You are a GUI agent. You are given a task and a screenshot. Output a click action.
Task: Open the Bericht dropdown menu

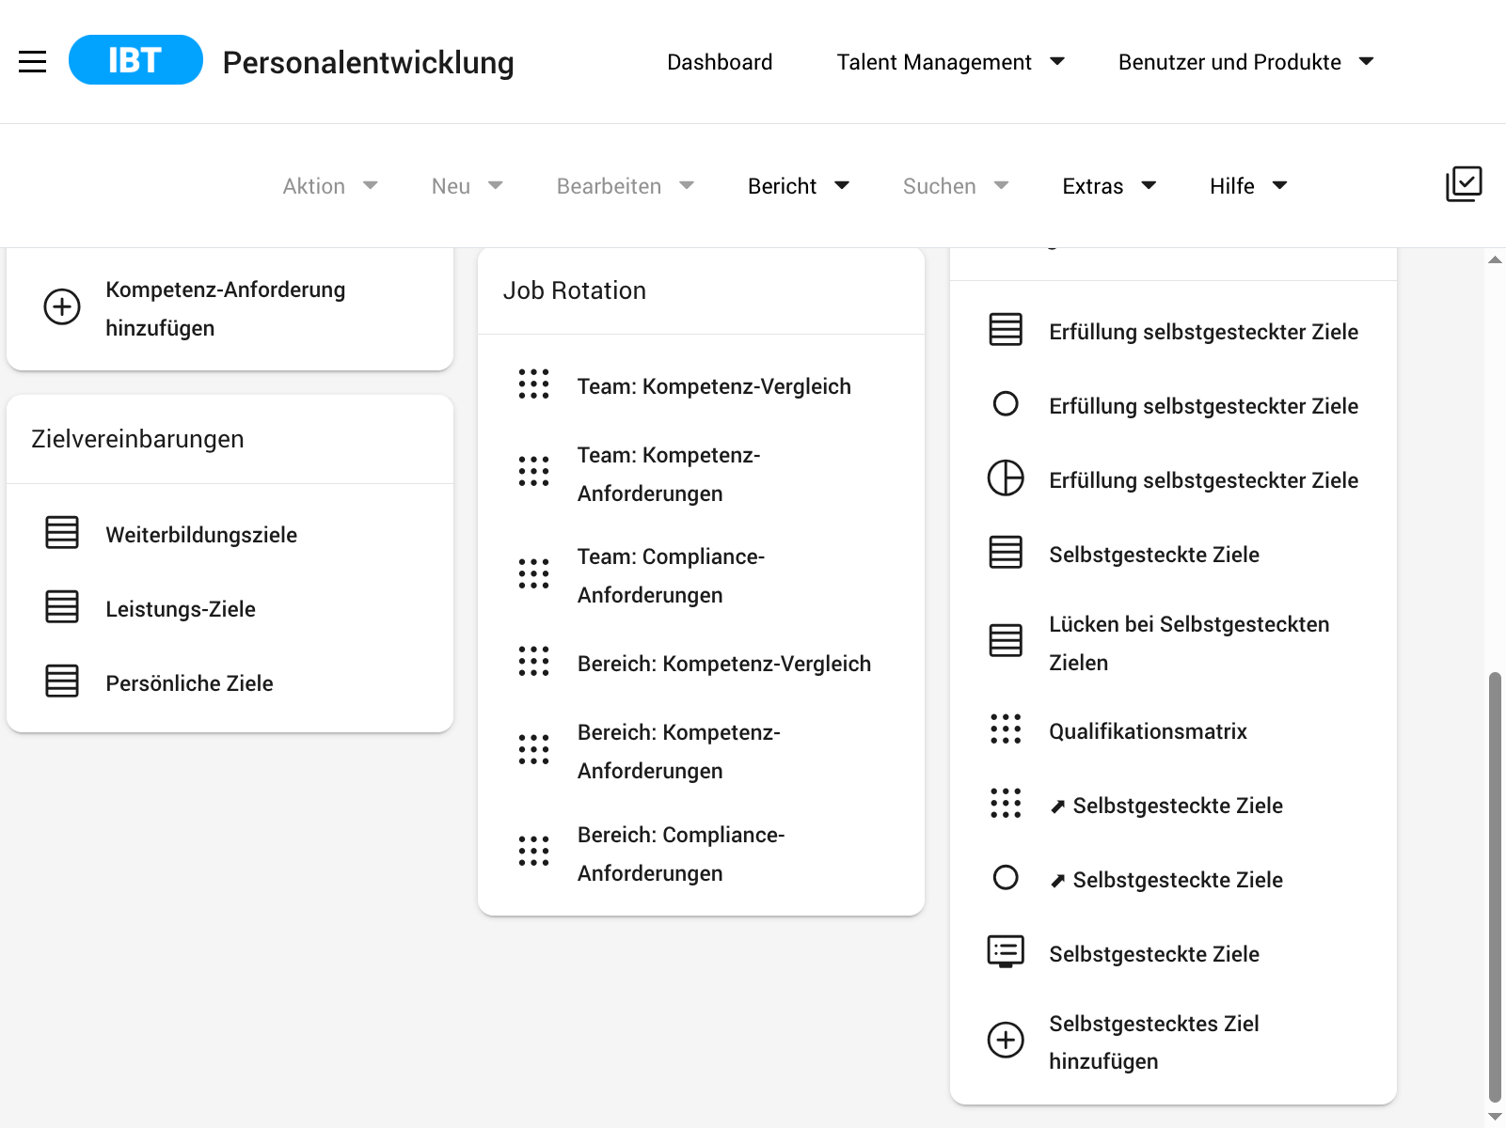pos(799,186)
